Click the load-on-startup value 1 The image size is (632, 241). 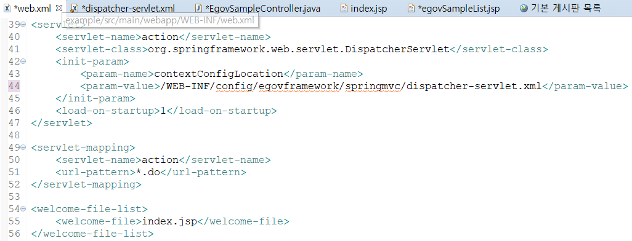tap(163, 111)
